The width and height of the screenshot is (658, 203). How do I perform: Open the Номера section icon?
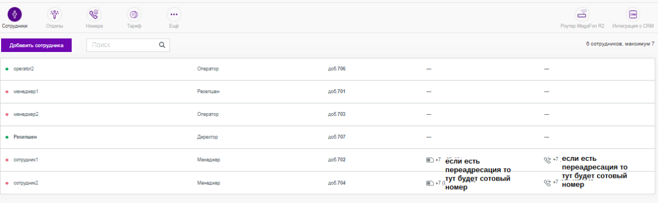click(94, 15)
